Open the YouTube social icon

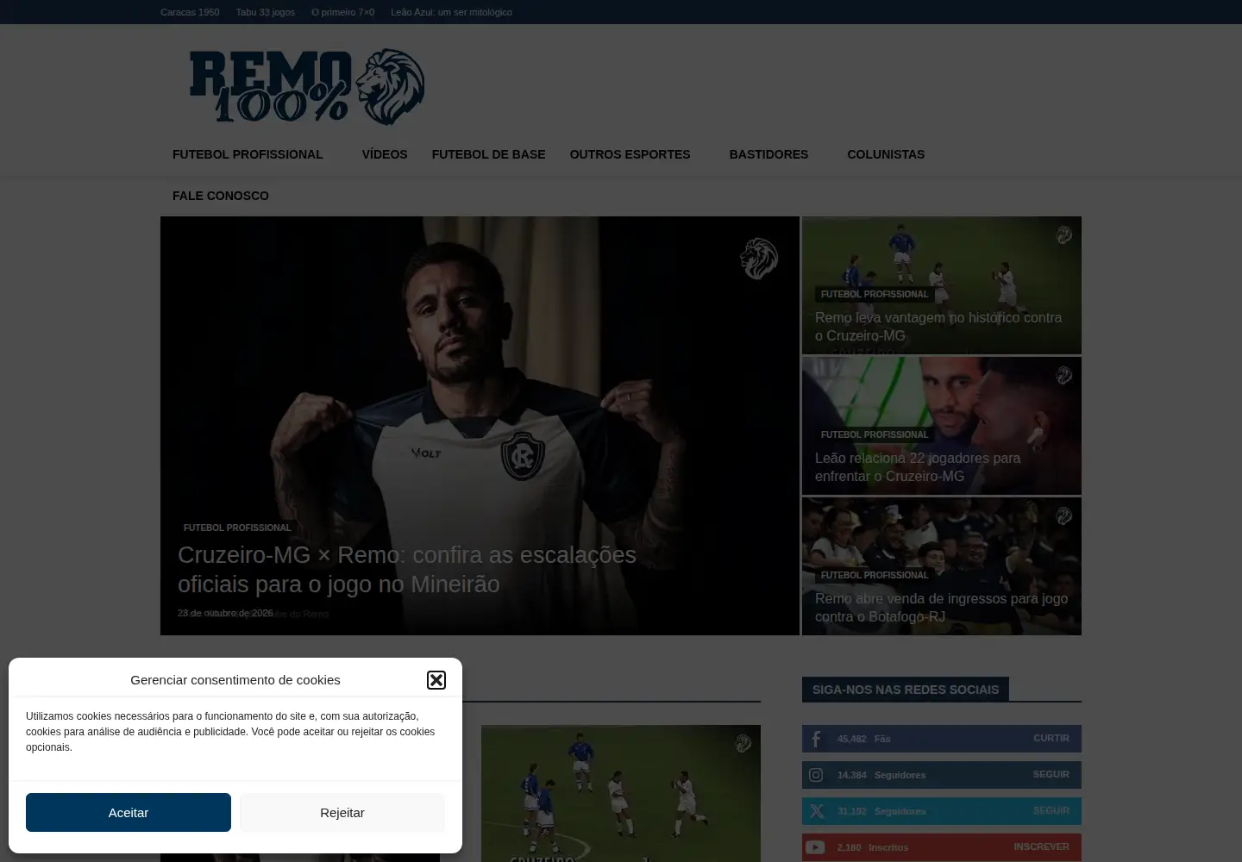[816, 847]
